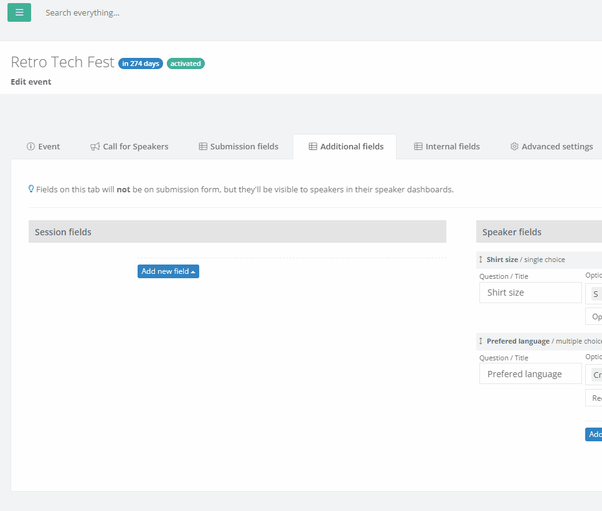Screen dimensions: 602x511
Task: Select the Additional fields tab
Action: (346, 147)
